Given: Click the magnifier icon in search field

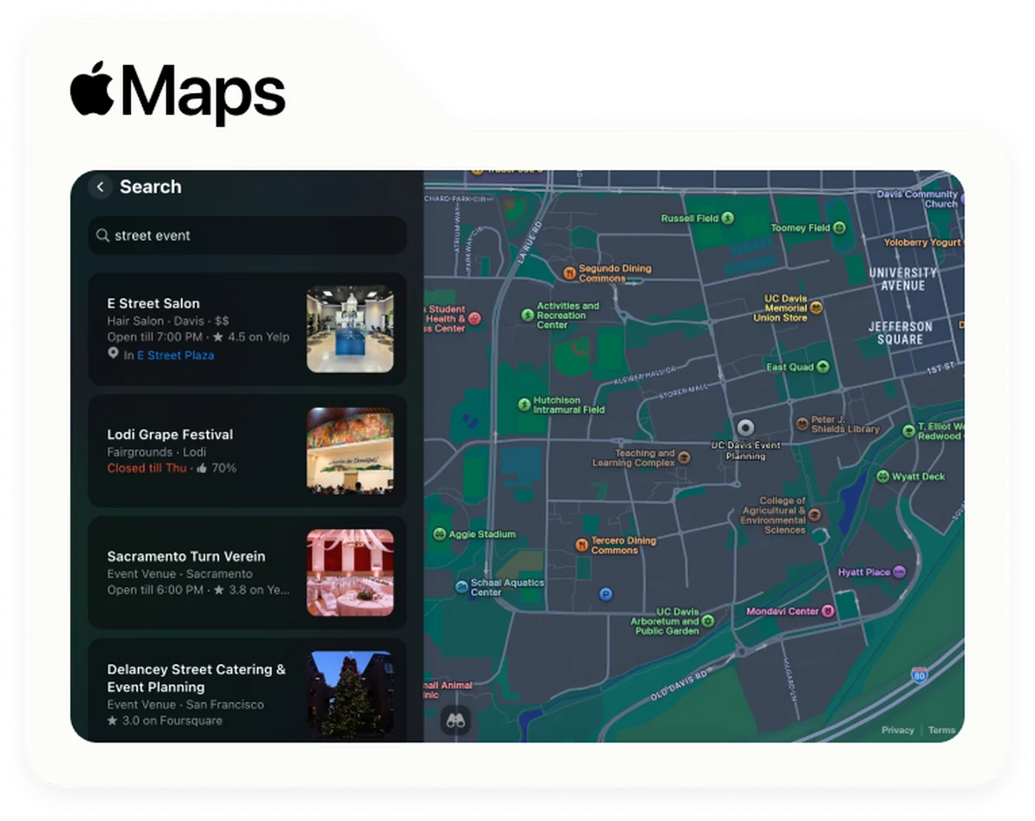Looking at the screenshot, I should tap(103, 235).
